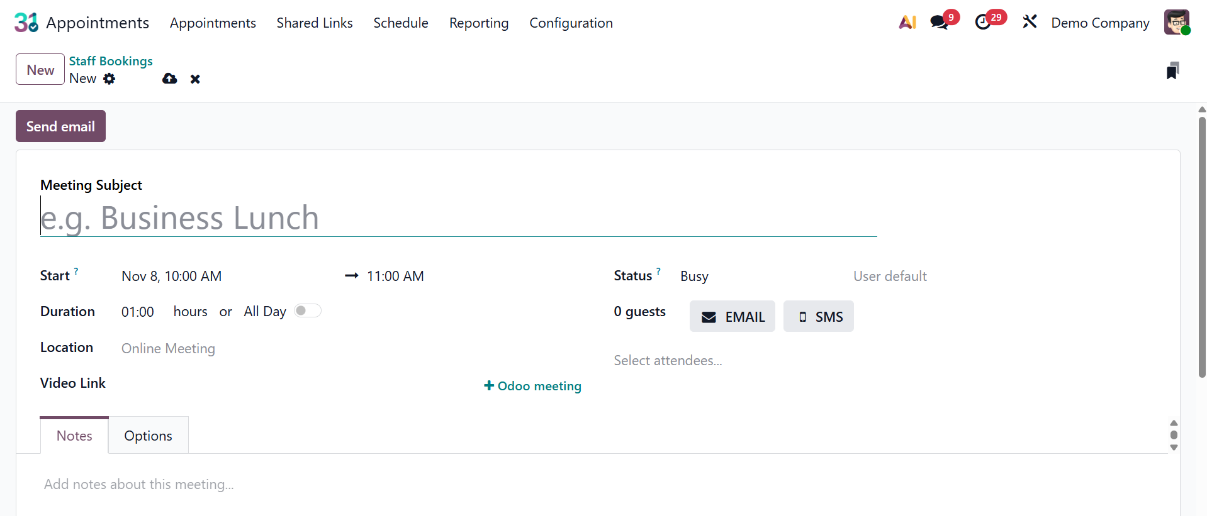Image resolution: width=1207 pixels, height=516 pixels.
Task: Click the Send email button
Action: [60, 126]
